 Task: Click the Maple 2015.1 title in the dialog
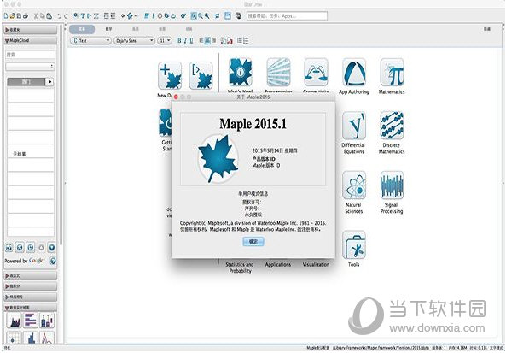[x=253, y=124]
